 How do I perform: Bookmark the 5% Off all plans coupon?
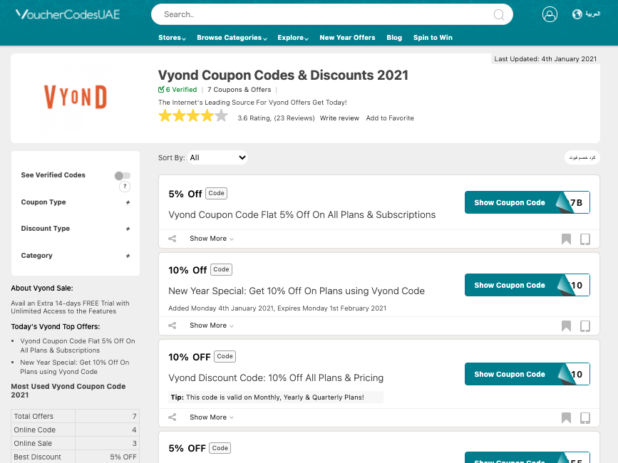coord(566,239)
